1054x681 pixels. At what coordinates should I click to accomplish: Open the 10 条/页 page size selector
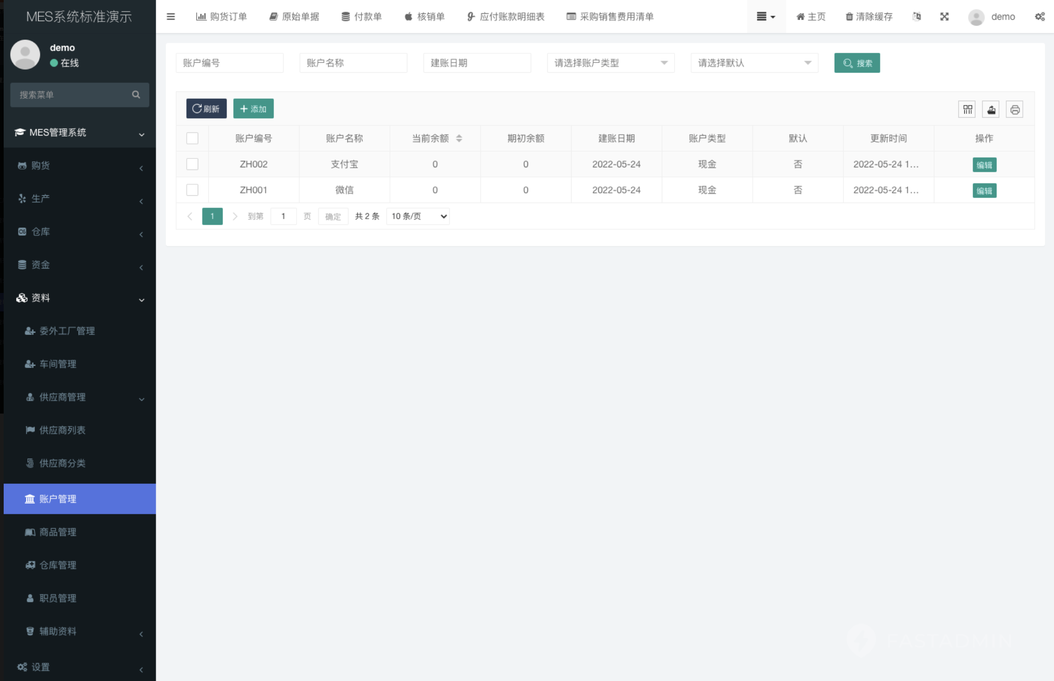[418, 216]
